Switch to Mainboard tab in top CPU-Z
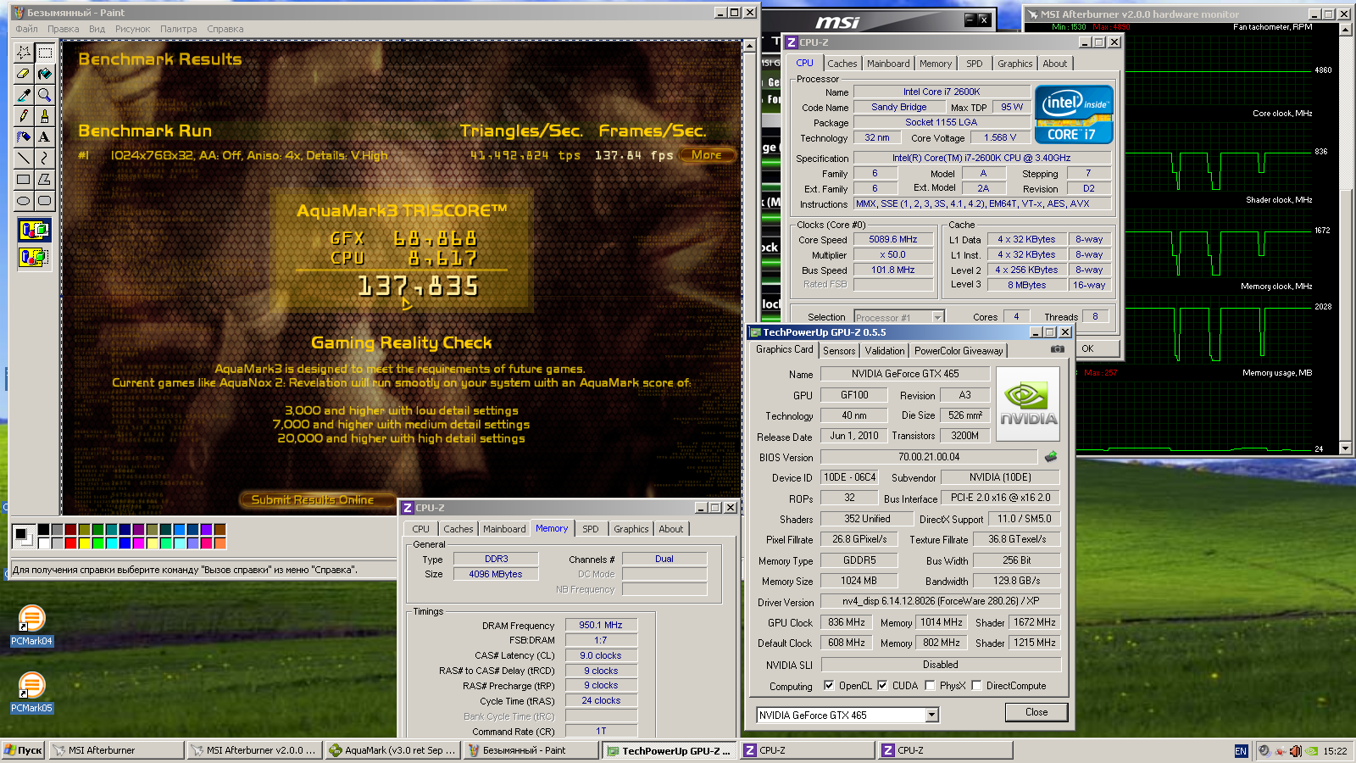This screenshot has height=763, width=1356. pyautogui.click(x=888, y=64)
